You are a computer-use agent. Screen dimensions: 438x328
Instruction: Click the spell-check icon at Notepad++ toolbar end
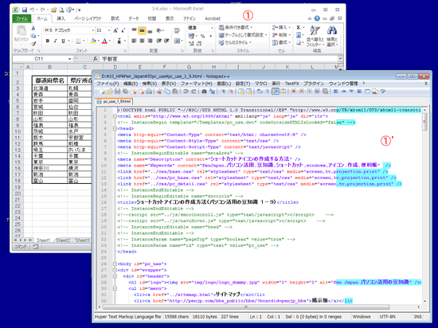[x=383, y=92]
